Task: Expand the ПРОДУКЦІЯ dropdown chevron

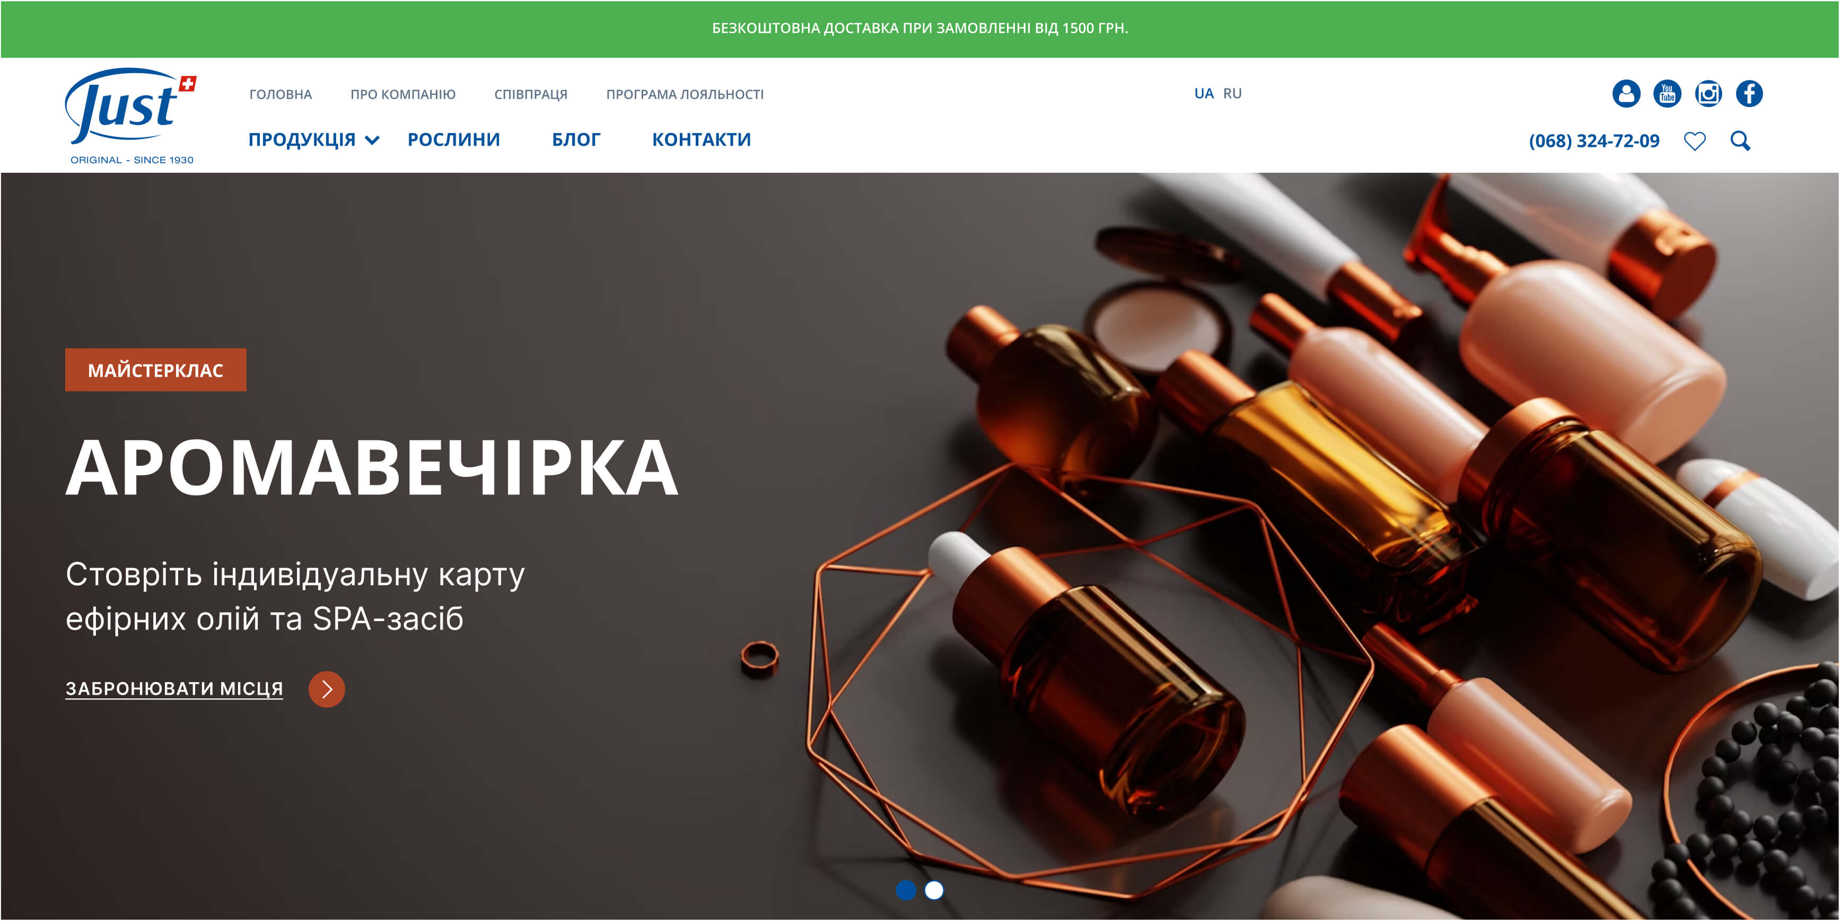Action: coord(372,140)
